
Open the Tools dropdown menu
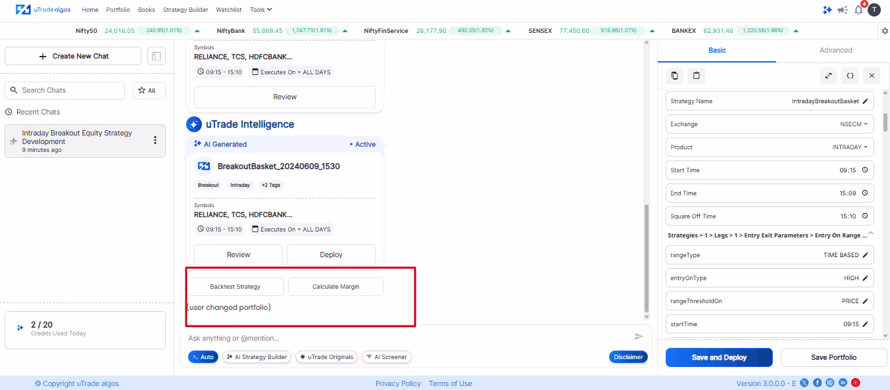tap(260, 10)
